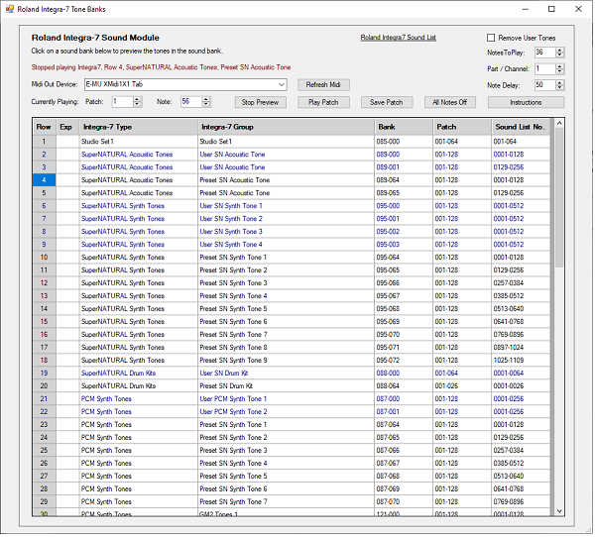Click bank cell 085-000
The image size is (595, 537).
pos(404,142)
